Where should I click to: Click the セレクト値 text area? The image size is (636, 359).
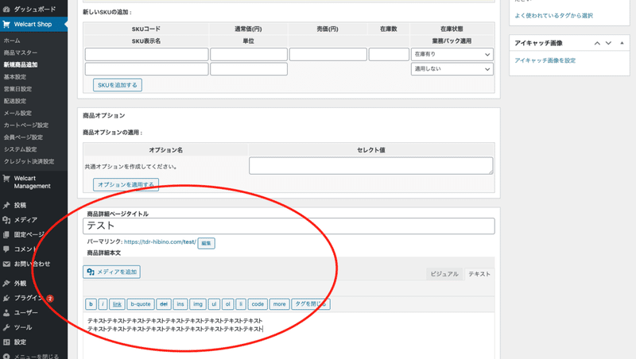pyautogui.click(x=370, y=166)
